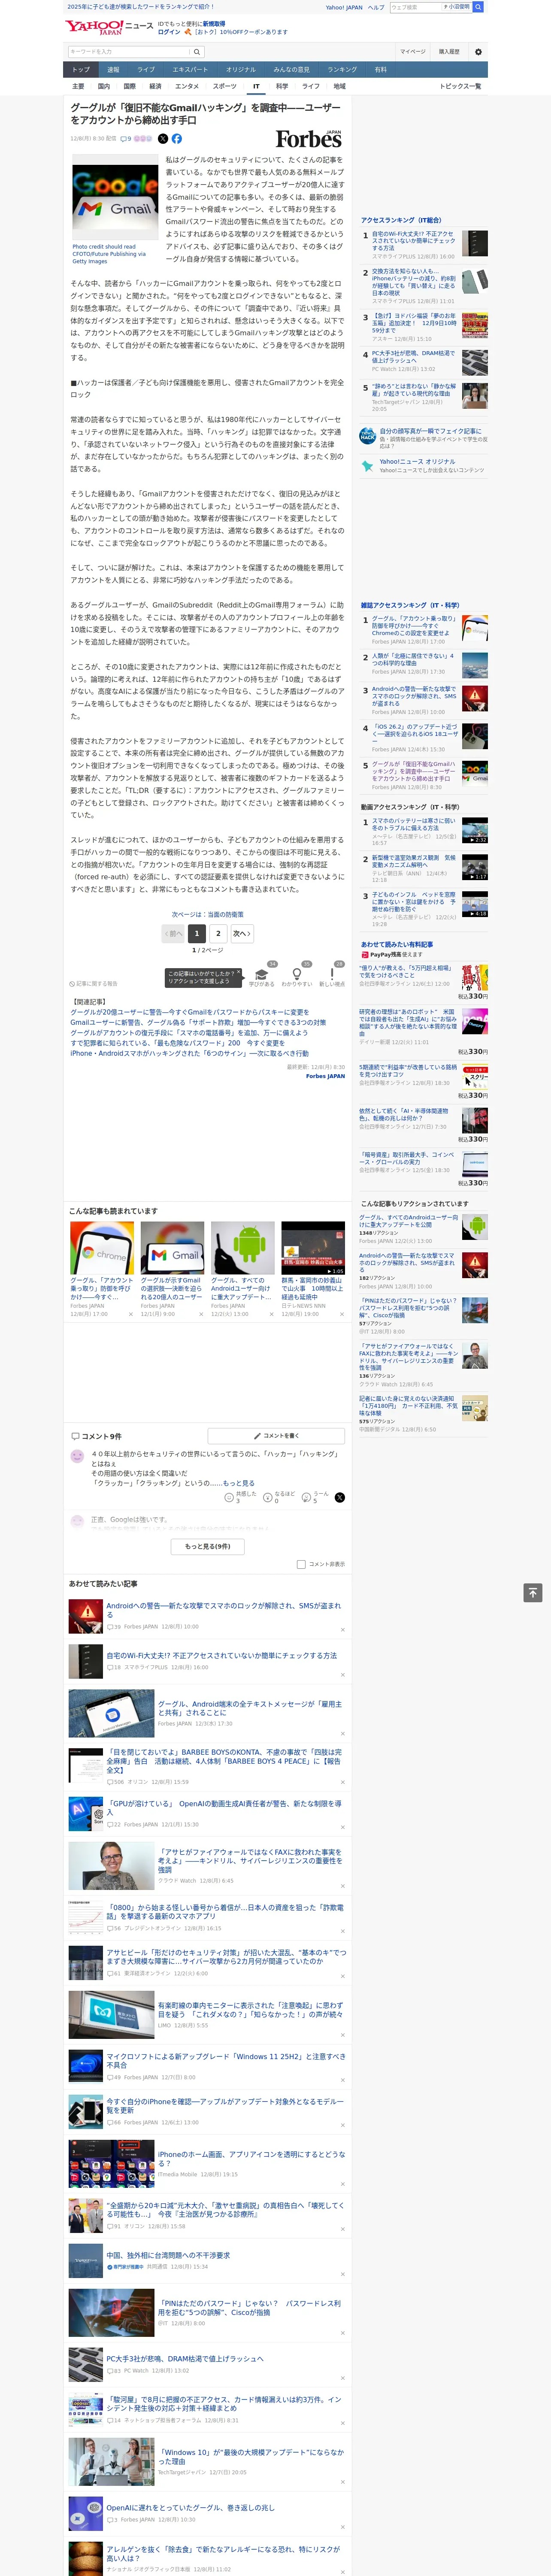Click the わかりやすい lightbulb reaction
Viewport: 551px width, 2576px height.
pos(297,975)
